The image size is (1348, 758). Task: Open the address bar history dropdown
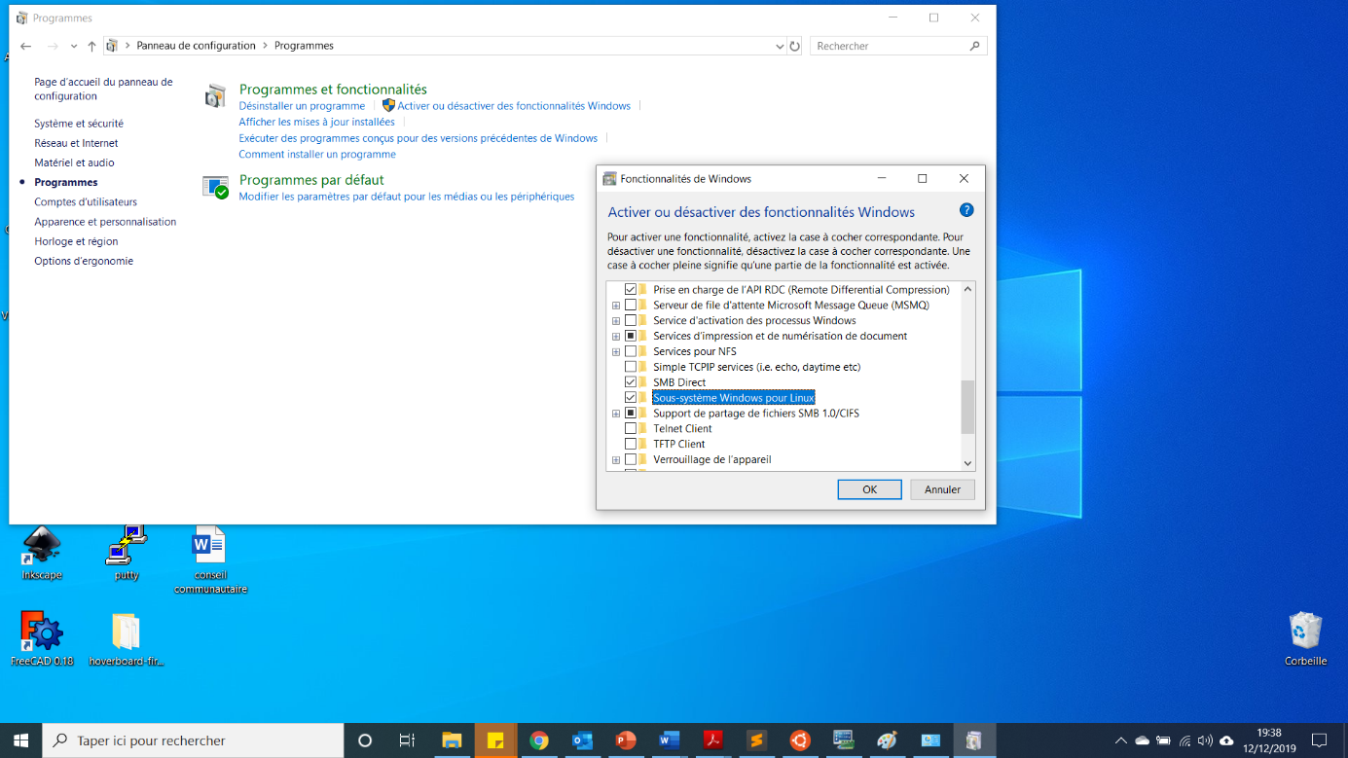(x=779, y=46)
